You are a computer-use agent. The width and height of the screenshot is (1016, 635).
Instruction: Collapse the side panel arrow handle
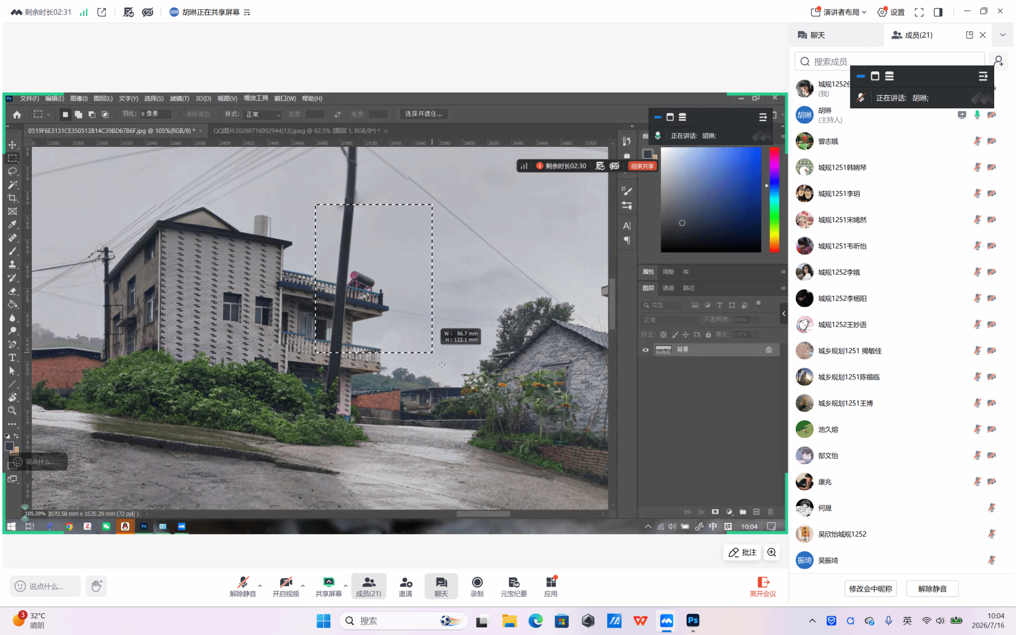click(x=784, y=314)
